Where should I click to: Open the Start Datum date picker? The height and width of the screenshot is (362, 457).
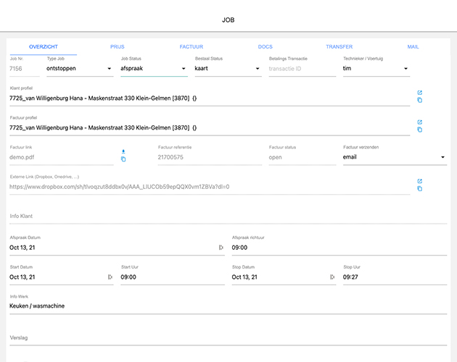pyautogui.click(x=110, y=277)
